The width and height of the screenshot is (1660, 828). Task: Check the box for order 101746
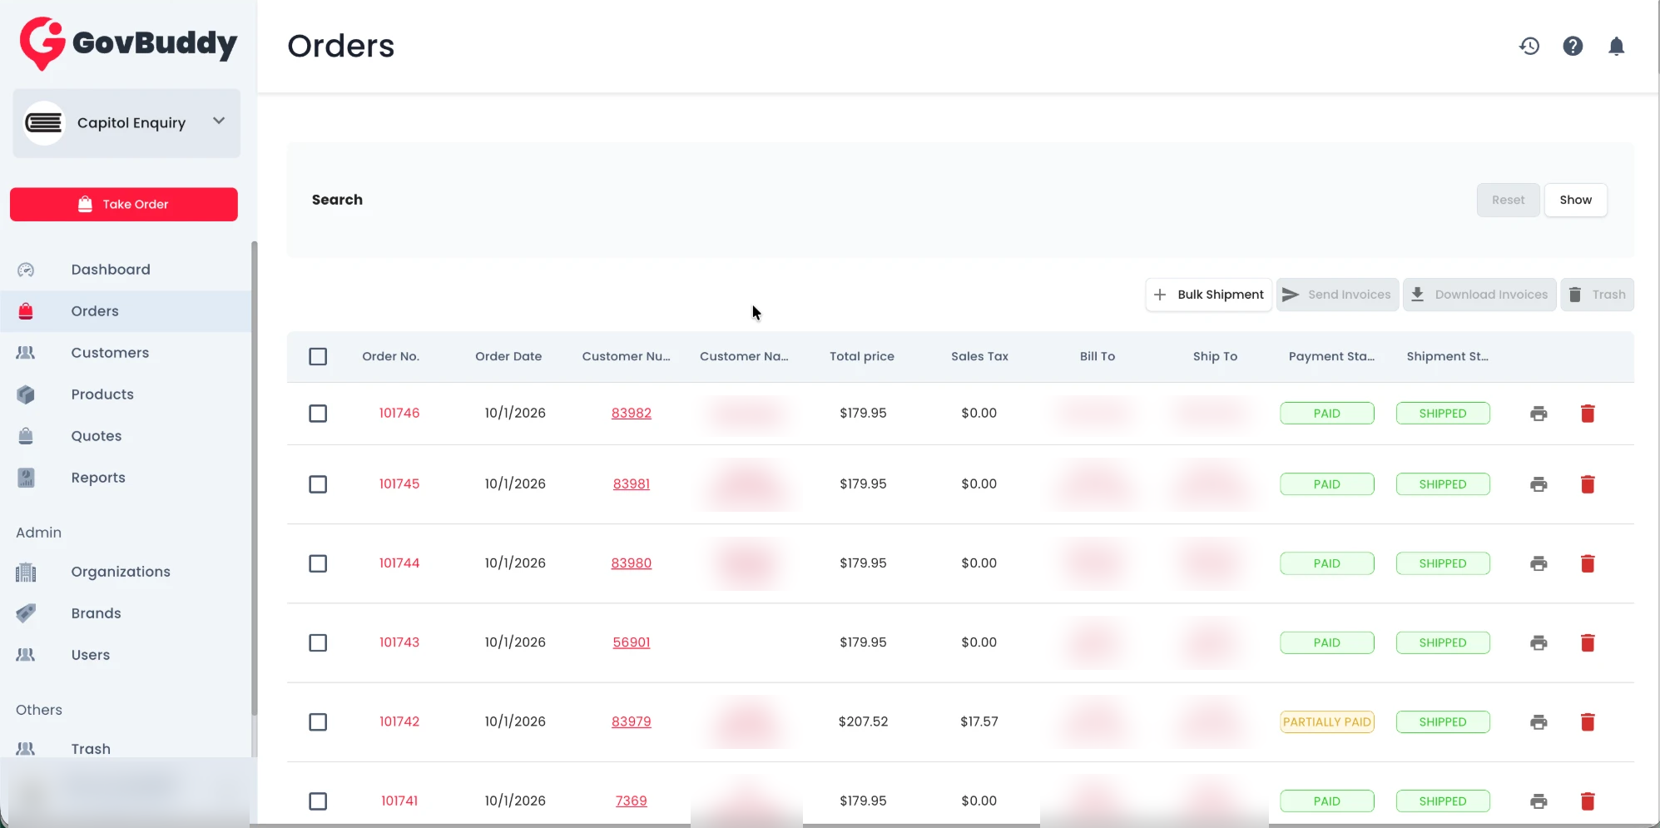click(318, 414)
